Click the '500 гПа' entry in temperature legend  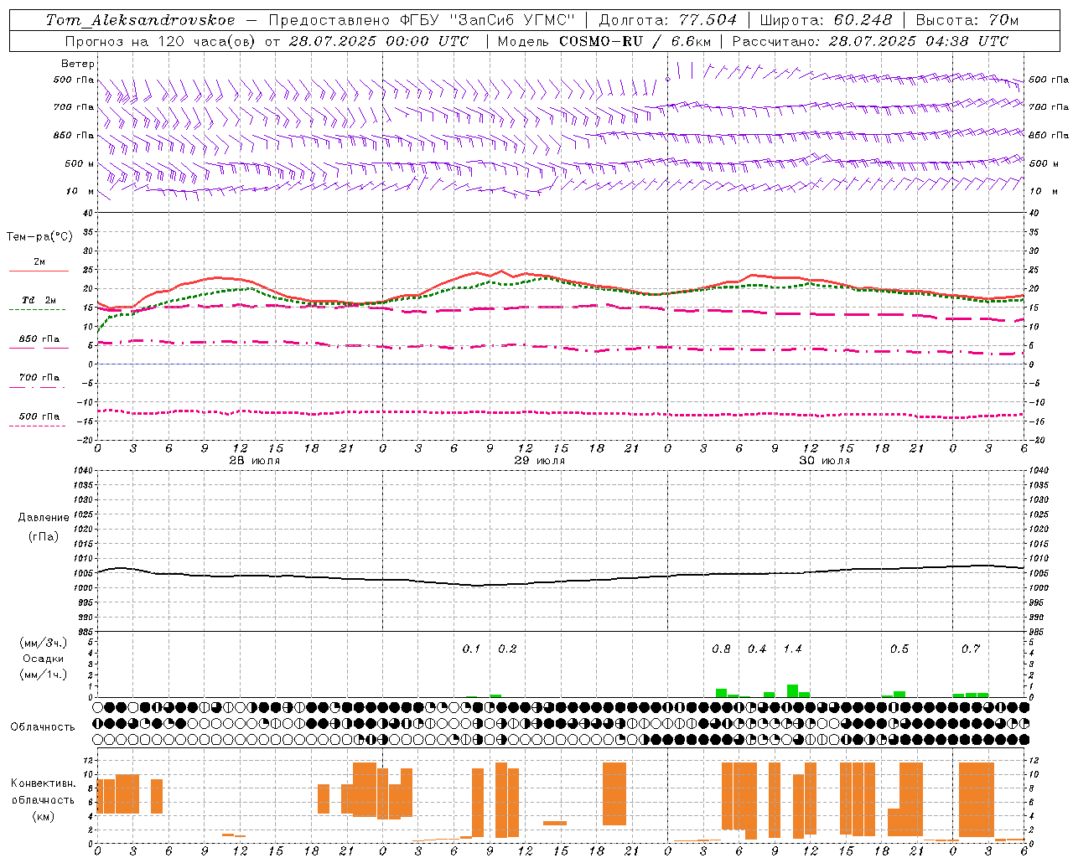39,416
